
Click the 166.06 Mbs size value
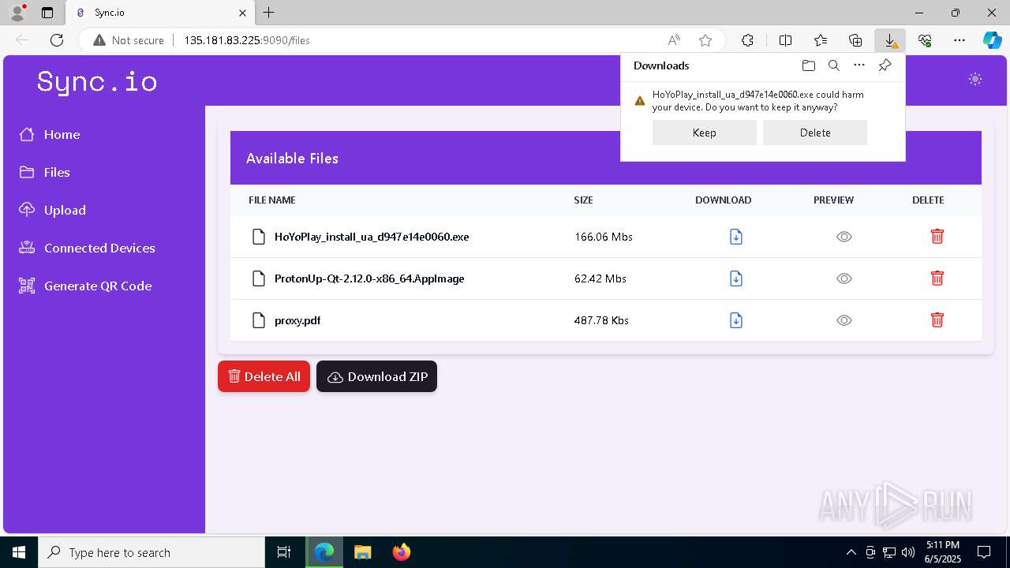point(604,237)
